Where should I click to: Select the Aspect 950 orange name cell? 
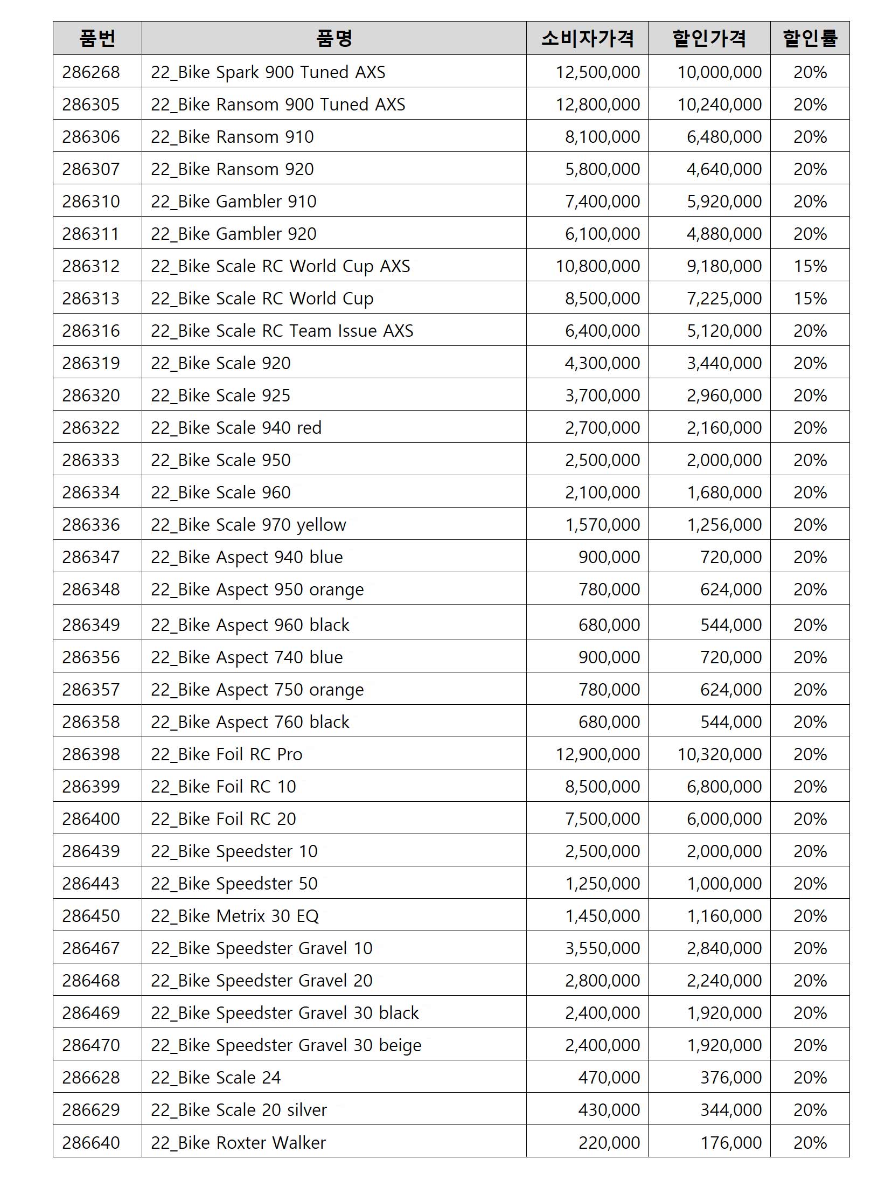coord(257,589)
